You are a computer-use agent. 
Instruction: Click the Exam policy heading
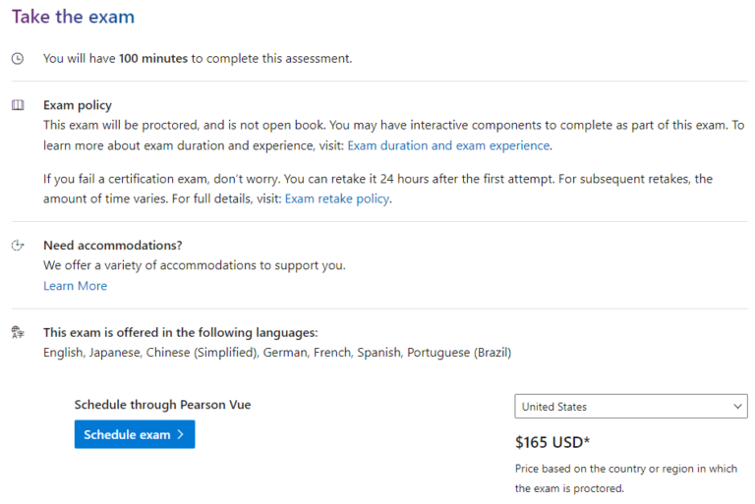[78, 105]
